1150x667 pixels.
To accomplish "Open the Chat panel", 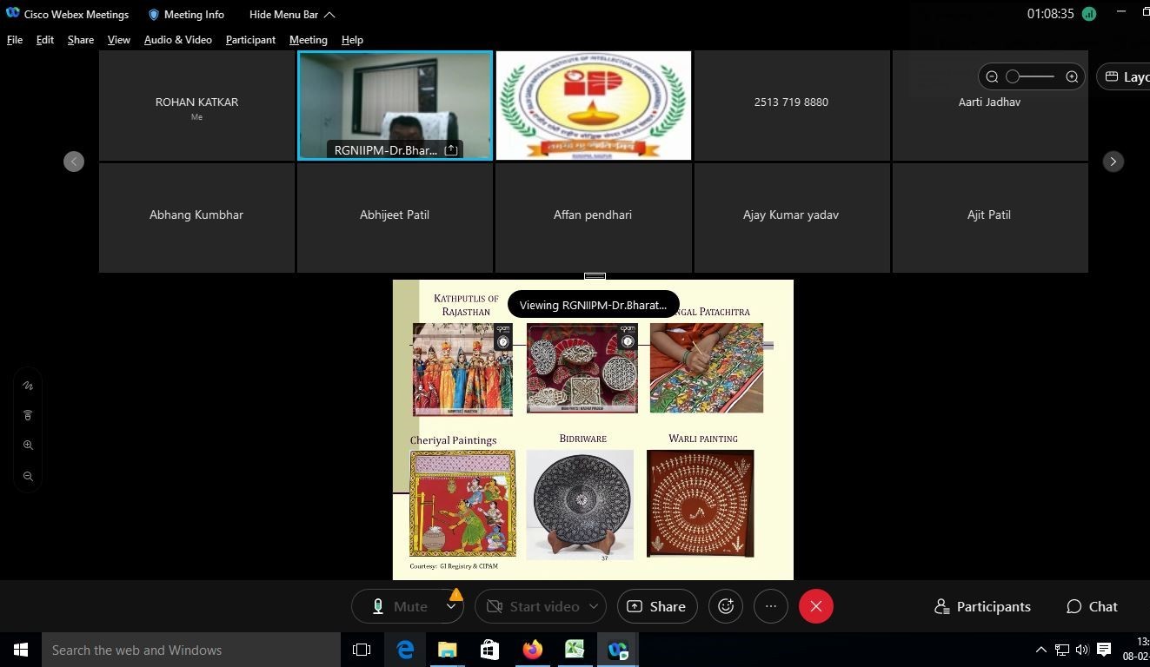I will [x=1093, y=606].
